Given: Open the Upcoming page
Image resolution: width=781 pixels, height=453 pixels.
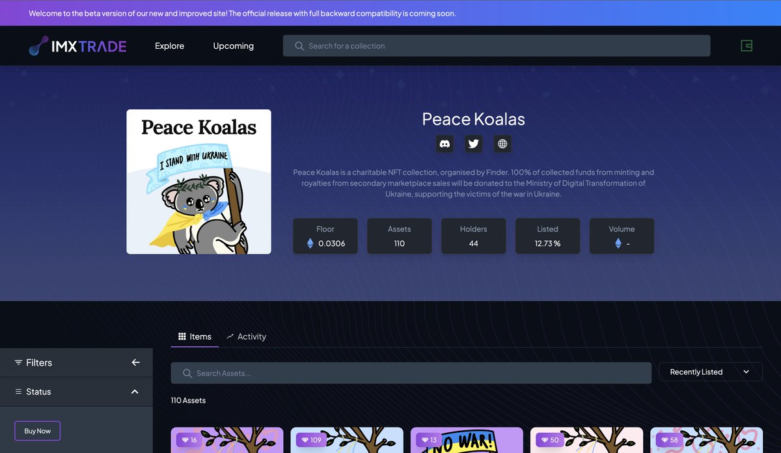Looking at the screenshot, I should pos(234,46).
